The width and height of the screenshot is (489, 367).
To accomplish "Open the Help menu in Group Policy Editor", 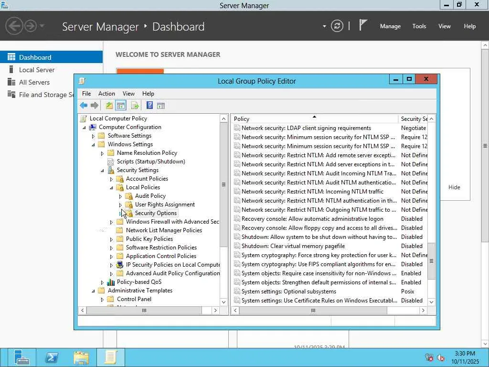I will pos(148,94).
